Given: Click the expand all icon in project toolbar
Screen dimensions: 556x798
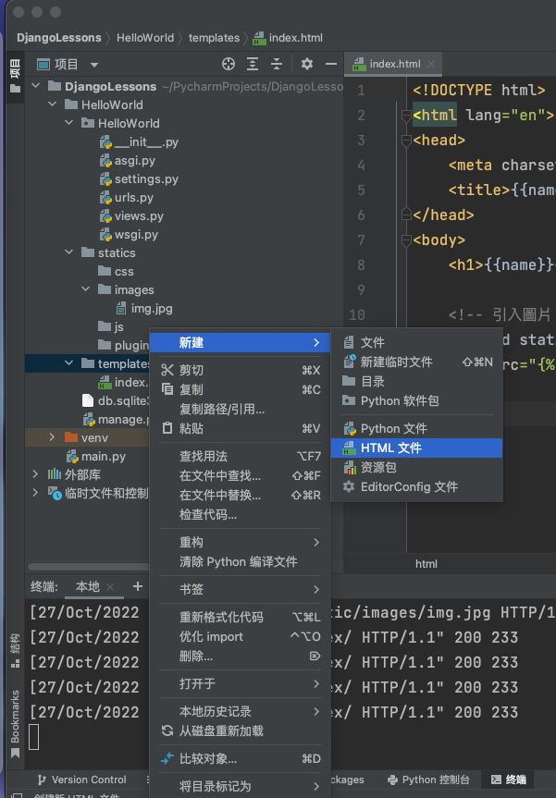Looking at the screenshot, I should [253, 64].
